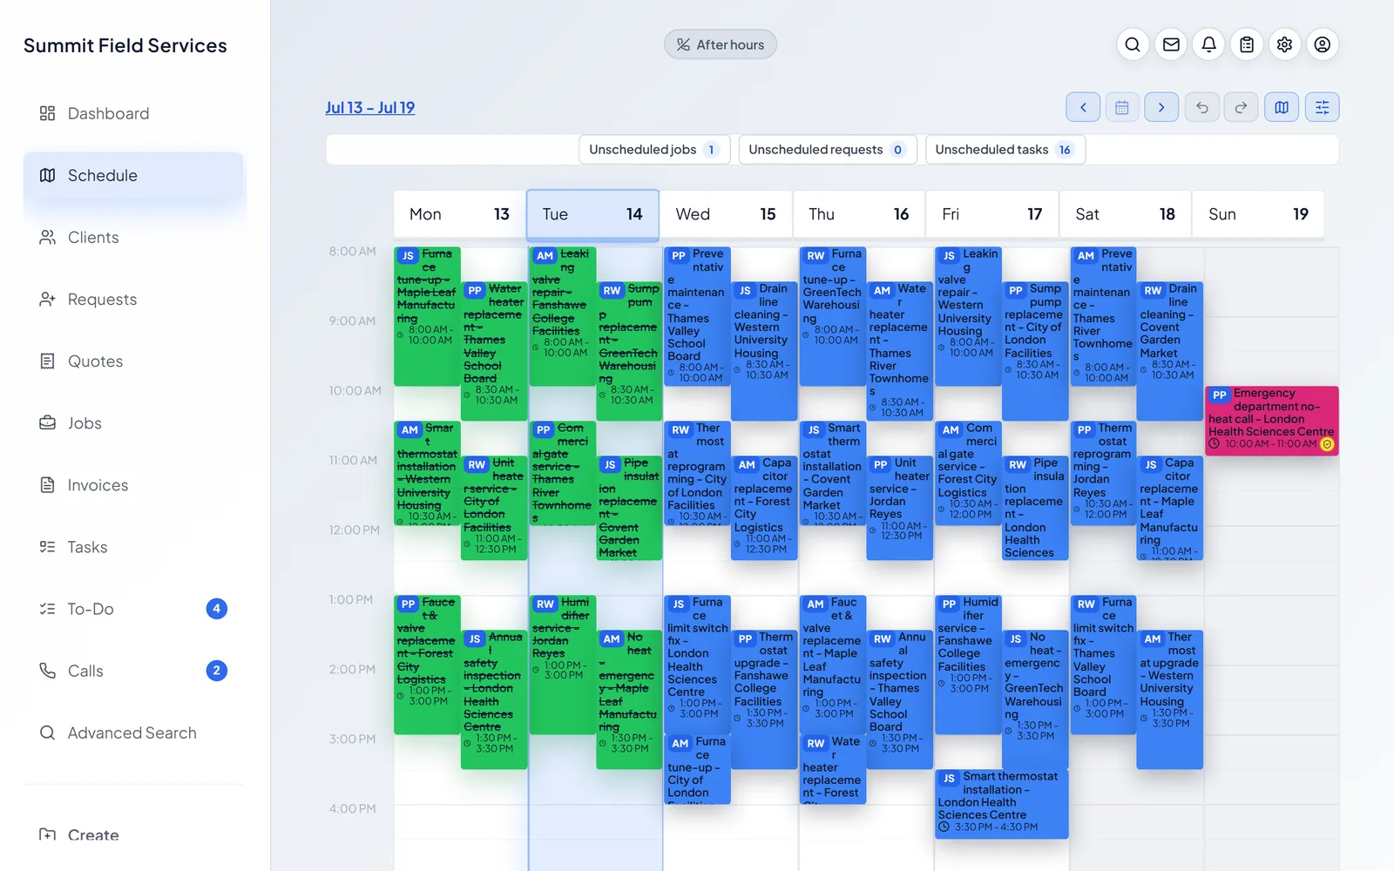This screenshot has width=1394, height=871.
Task: Open To-Do list with 4 items
Action: click(x=133, y=608)
